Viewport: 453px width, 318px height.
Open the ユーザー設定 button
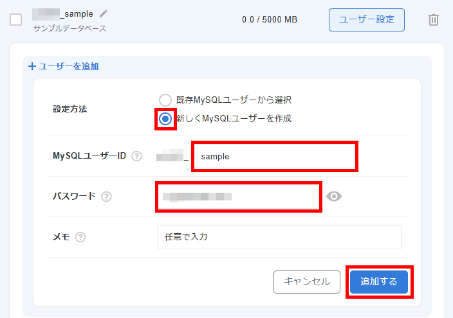[366, 20]
